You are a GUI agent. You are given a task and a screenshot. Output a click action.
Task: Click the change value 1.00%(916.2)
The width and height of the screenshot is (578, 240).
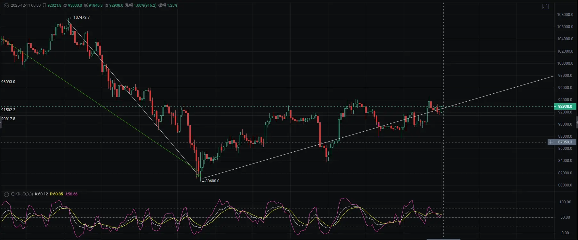(x=145, y=5)
